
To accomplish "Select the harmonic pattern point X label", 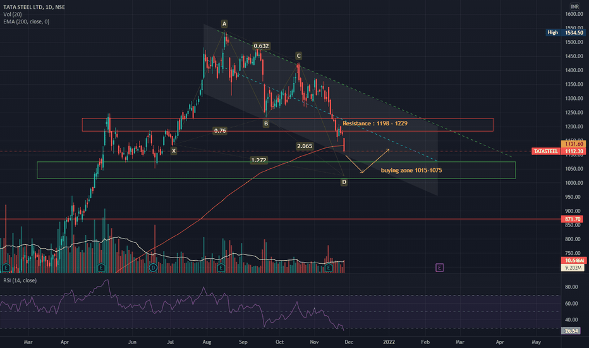I will click(x=174, y=151).
